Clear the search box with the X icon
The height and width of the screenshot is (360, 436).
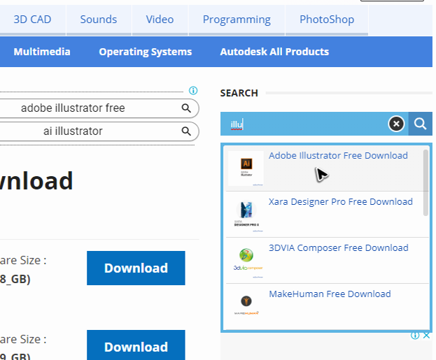click(396, 124)
